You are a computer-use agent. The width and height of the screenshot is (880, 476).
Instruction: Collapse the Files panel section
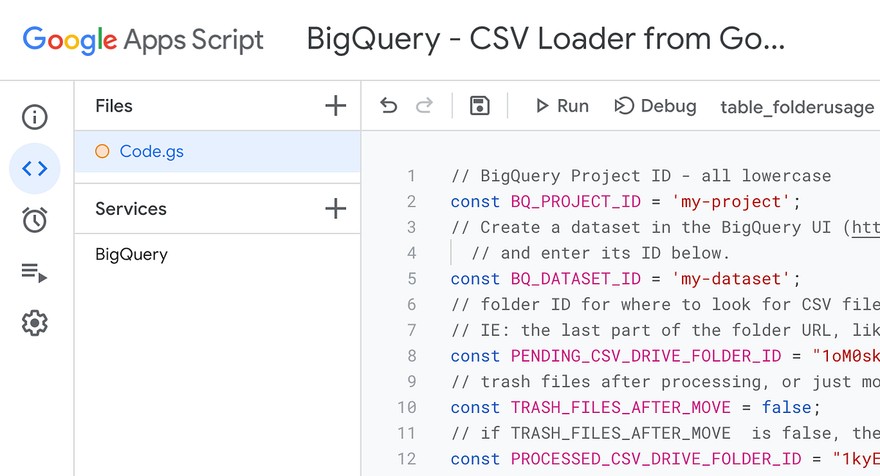(114, 106)
